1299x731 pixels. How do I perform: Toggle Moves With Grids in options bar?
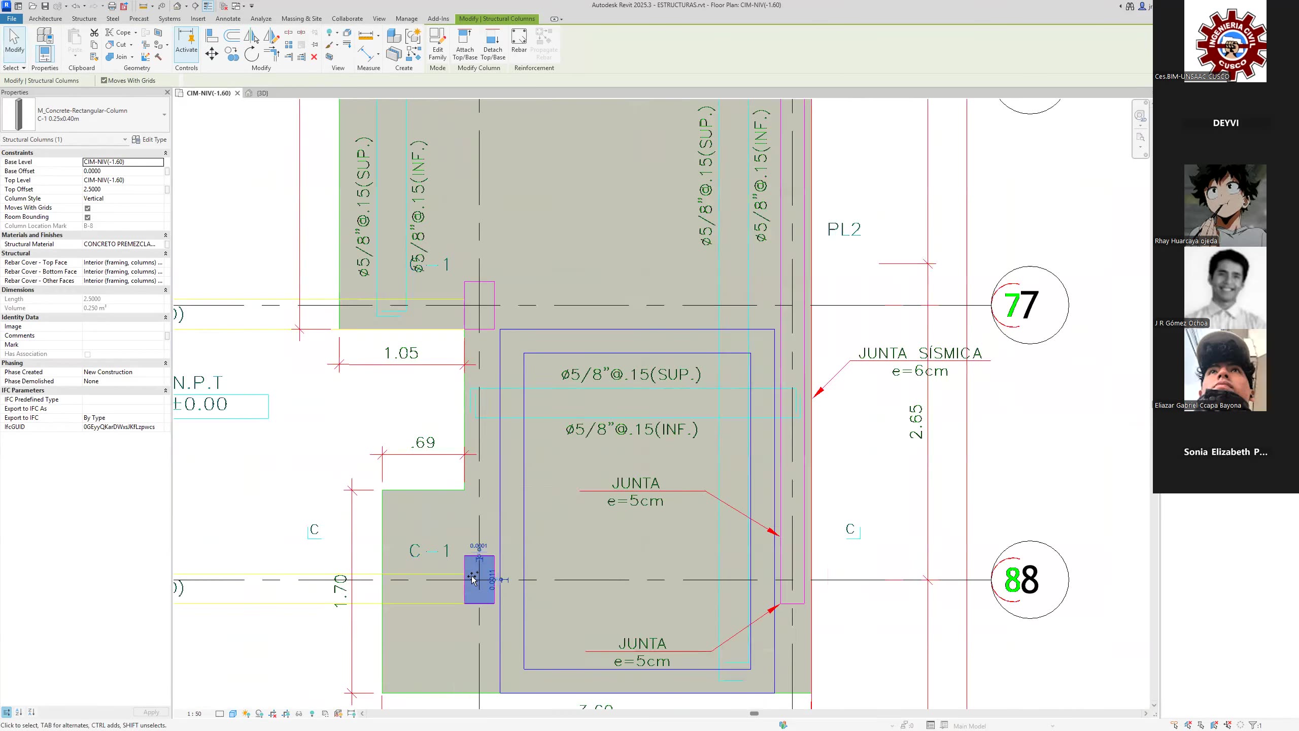[104, 80]
